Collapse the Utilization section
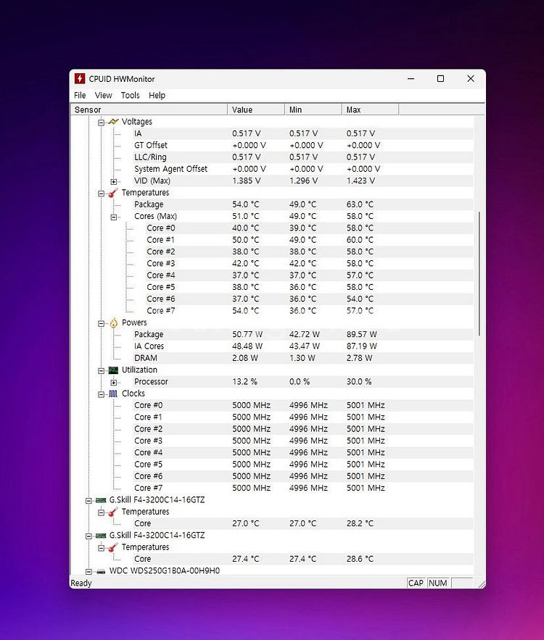The image size is (544, 640). pyautogui.click(x=101, y=371)
